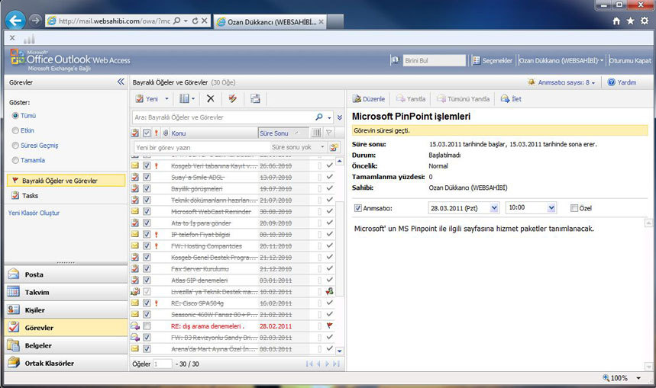Collapse the Görevler navigation pane
Viewport: 656px width, 388px height.
pos(121,82)
